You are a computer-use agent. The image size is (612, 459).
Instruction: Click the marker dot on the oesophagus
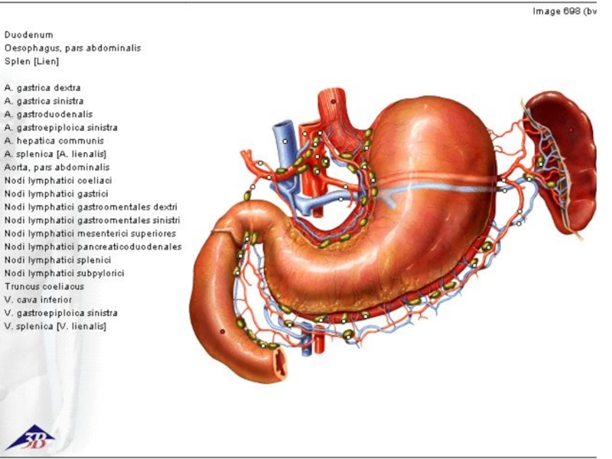tap(334, 101)
